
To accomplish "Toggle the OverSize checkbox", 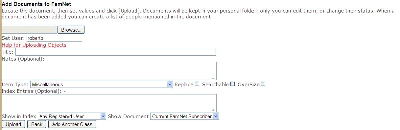I will [x=263, y=84].
